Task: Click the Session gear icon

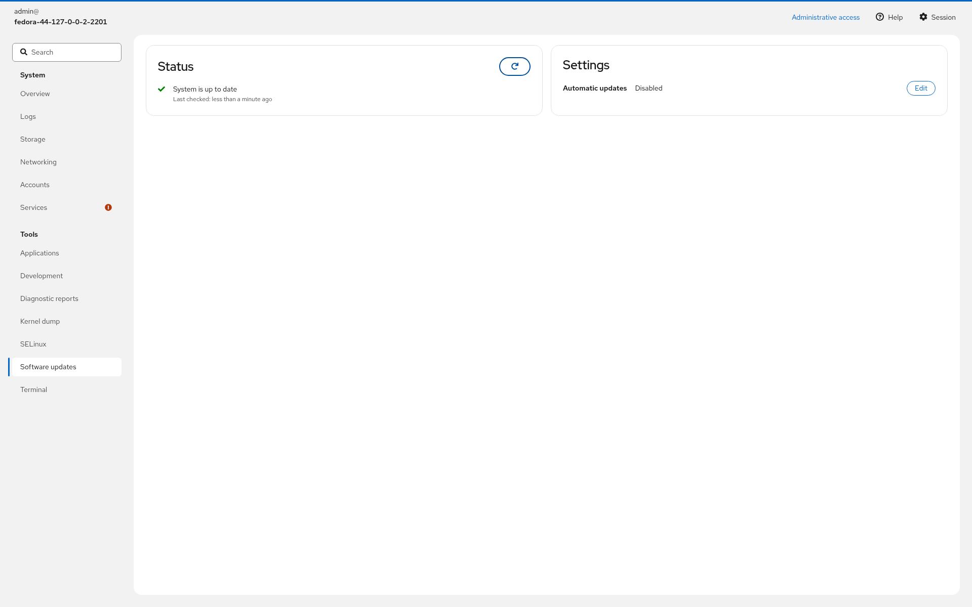Action: 923,17
